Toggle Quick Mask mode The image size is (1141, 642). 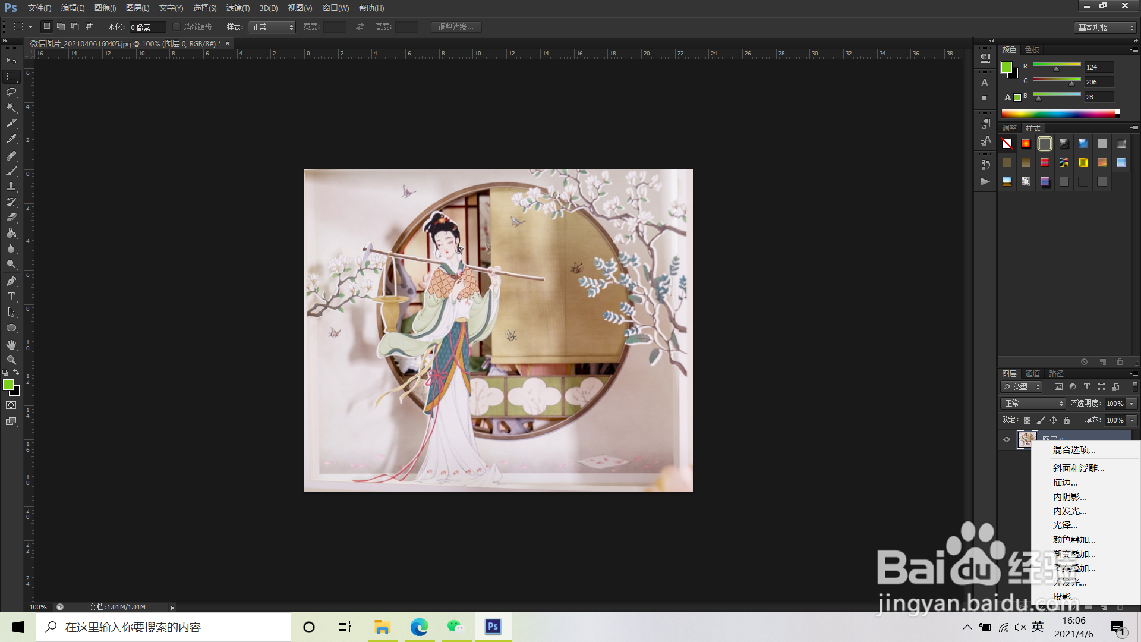pos(11,405)
